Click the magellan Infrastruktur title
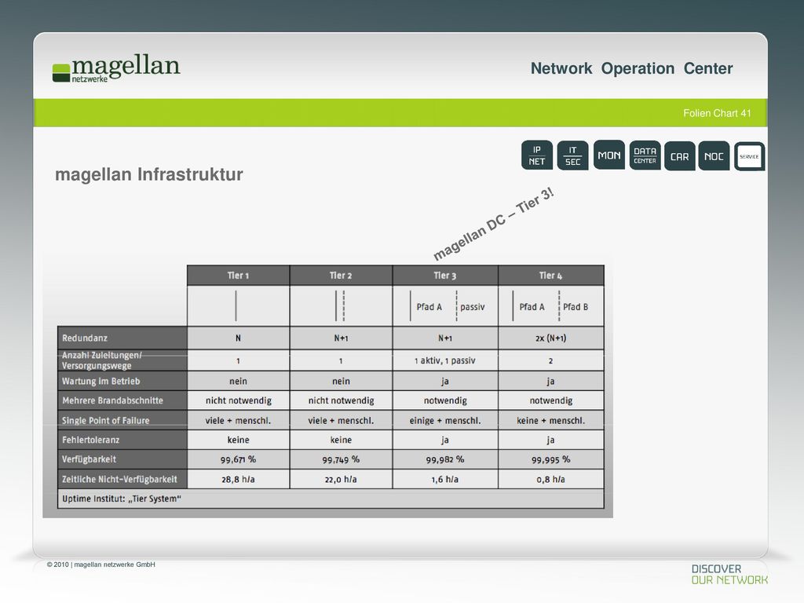This screenshot has height=603, width=804. click(x=148, y=174)
